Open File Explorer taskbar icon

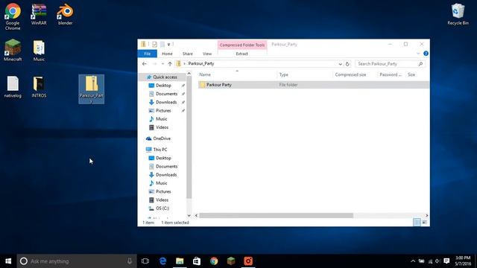click(180, 261)
